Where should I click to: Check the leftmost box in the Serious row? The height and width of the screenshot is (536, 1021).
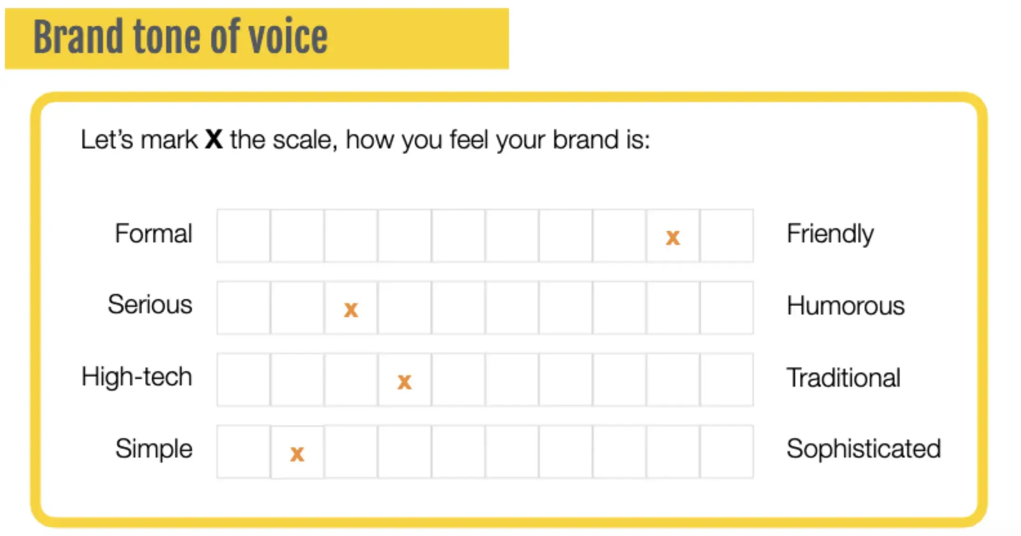tap(243, 308)
